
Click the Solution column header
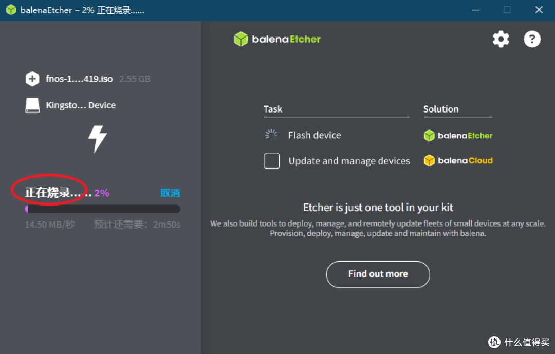click(x=441, y=109)
